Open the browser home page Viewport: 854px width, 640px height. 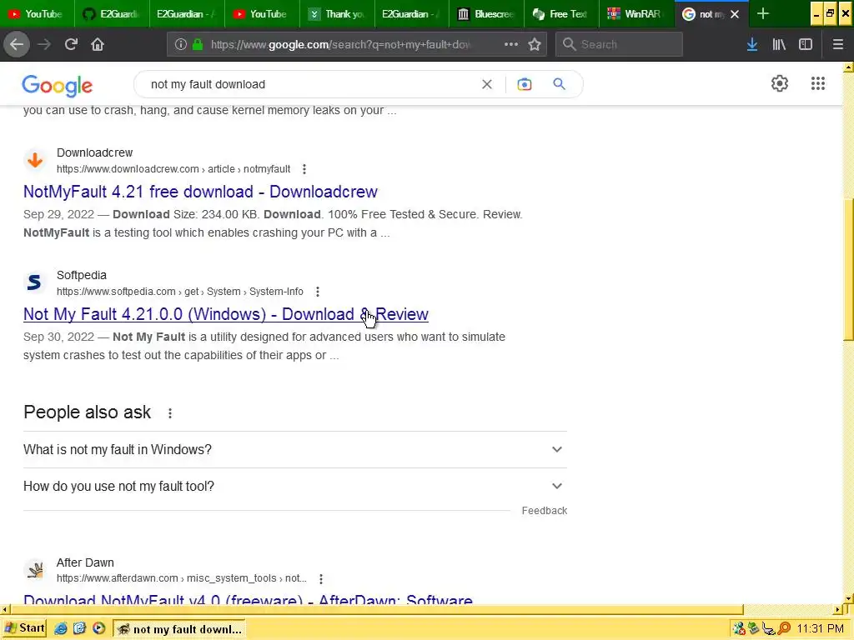tap(98, 44)
